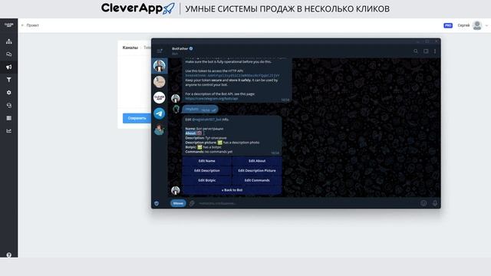The width and height of the screenshot is (491, 276).
Task: Open the emoji picker icon
Action: (423, 203)
